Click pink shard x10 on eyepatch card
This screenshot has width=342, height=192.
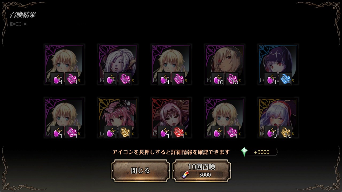point(232,79)
